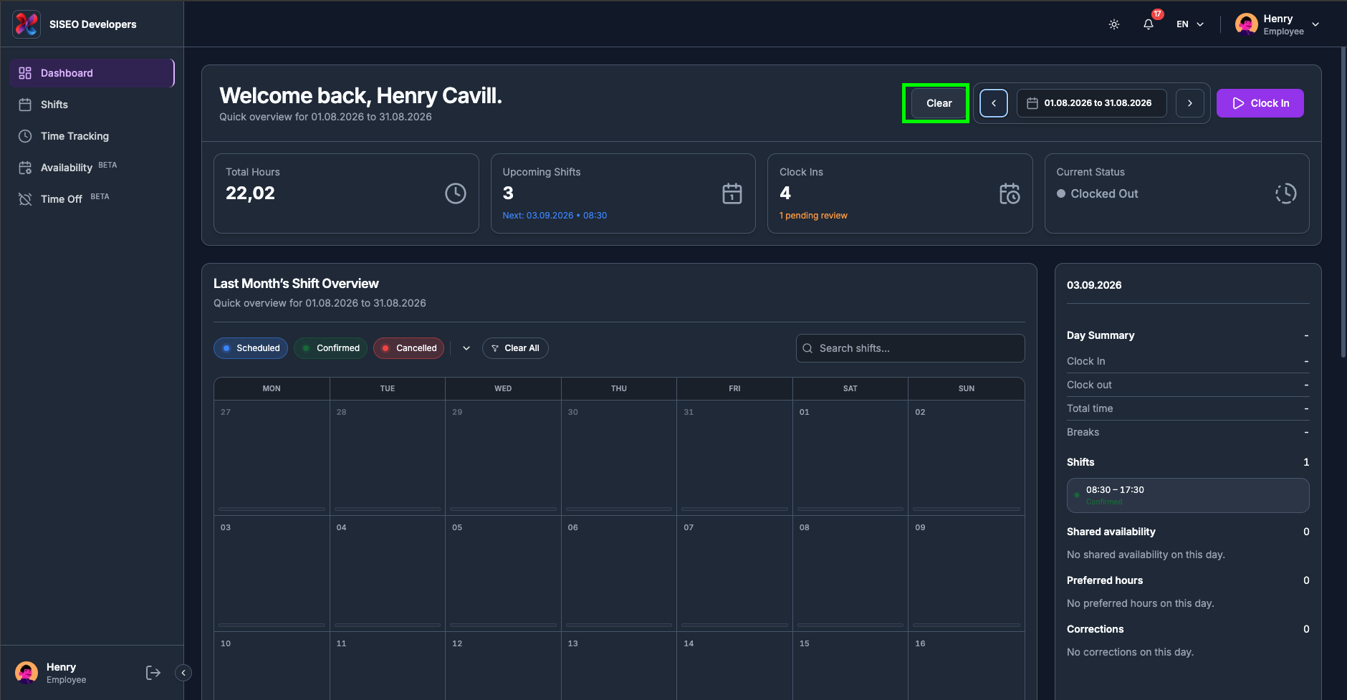Navigate to Time Off in the sidebar
Image resolution: width=1347 pixels, height=700 pixels.
[x=92, y=199]
